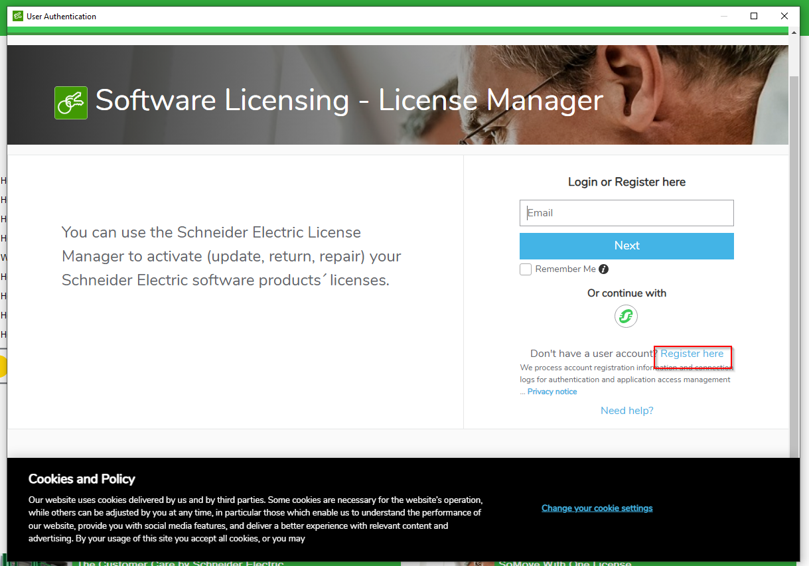Click the 'Remember Me' label text

point(565,269)
